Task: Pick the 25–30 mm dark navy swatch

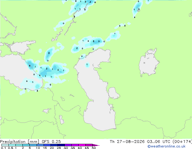Action: (61, 145)
